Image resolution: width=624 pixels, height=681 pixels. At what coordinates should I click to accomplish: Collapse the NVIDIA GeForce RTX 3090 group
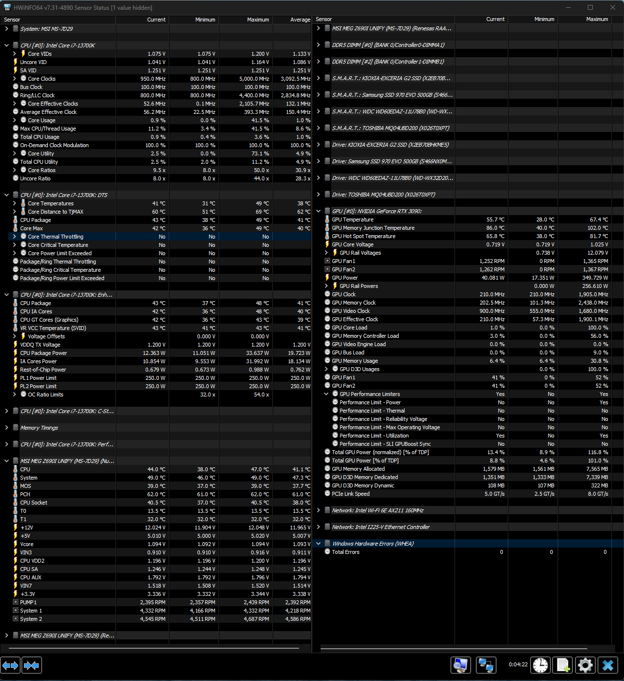[x=319, y=211]
